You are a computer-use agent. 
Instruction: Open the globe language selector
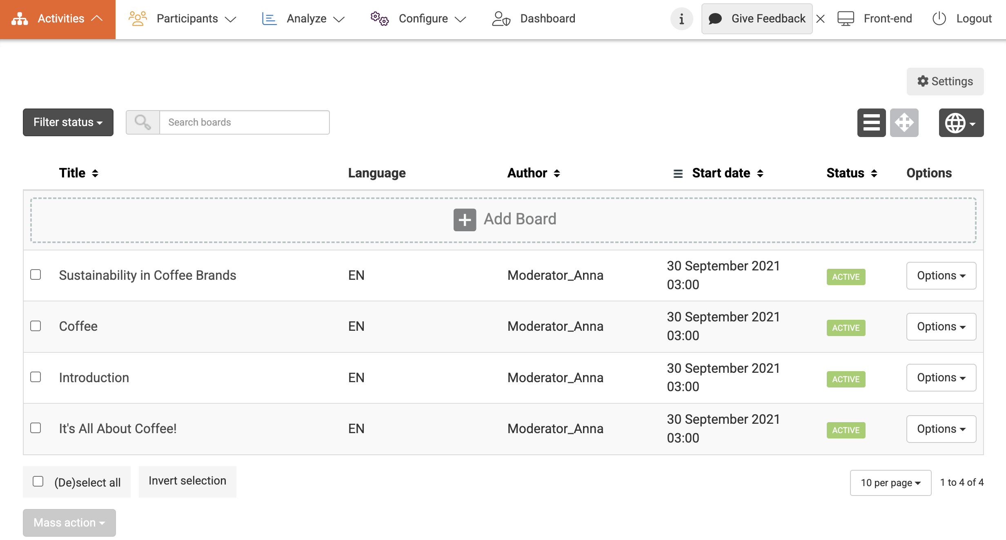point(961,122)
